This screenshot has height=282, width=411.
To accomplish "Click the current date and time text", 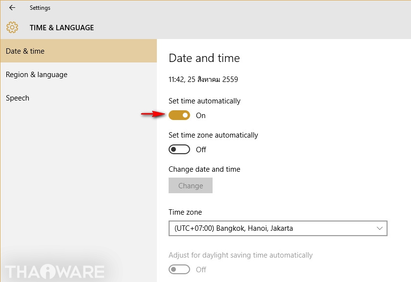I will click(x=203, y=79).
